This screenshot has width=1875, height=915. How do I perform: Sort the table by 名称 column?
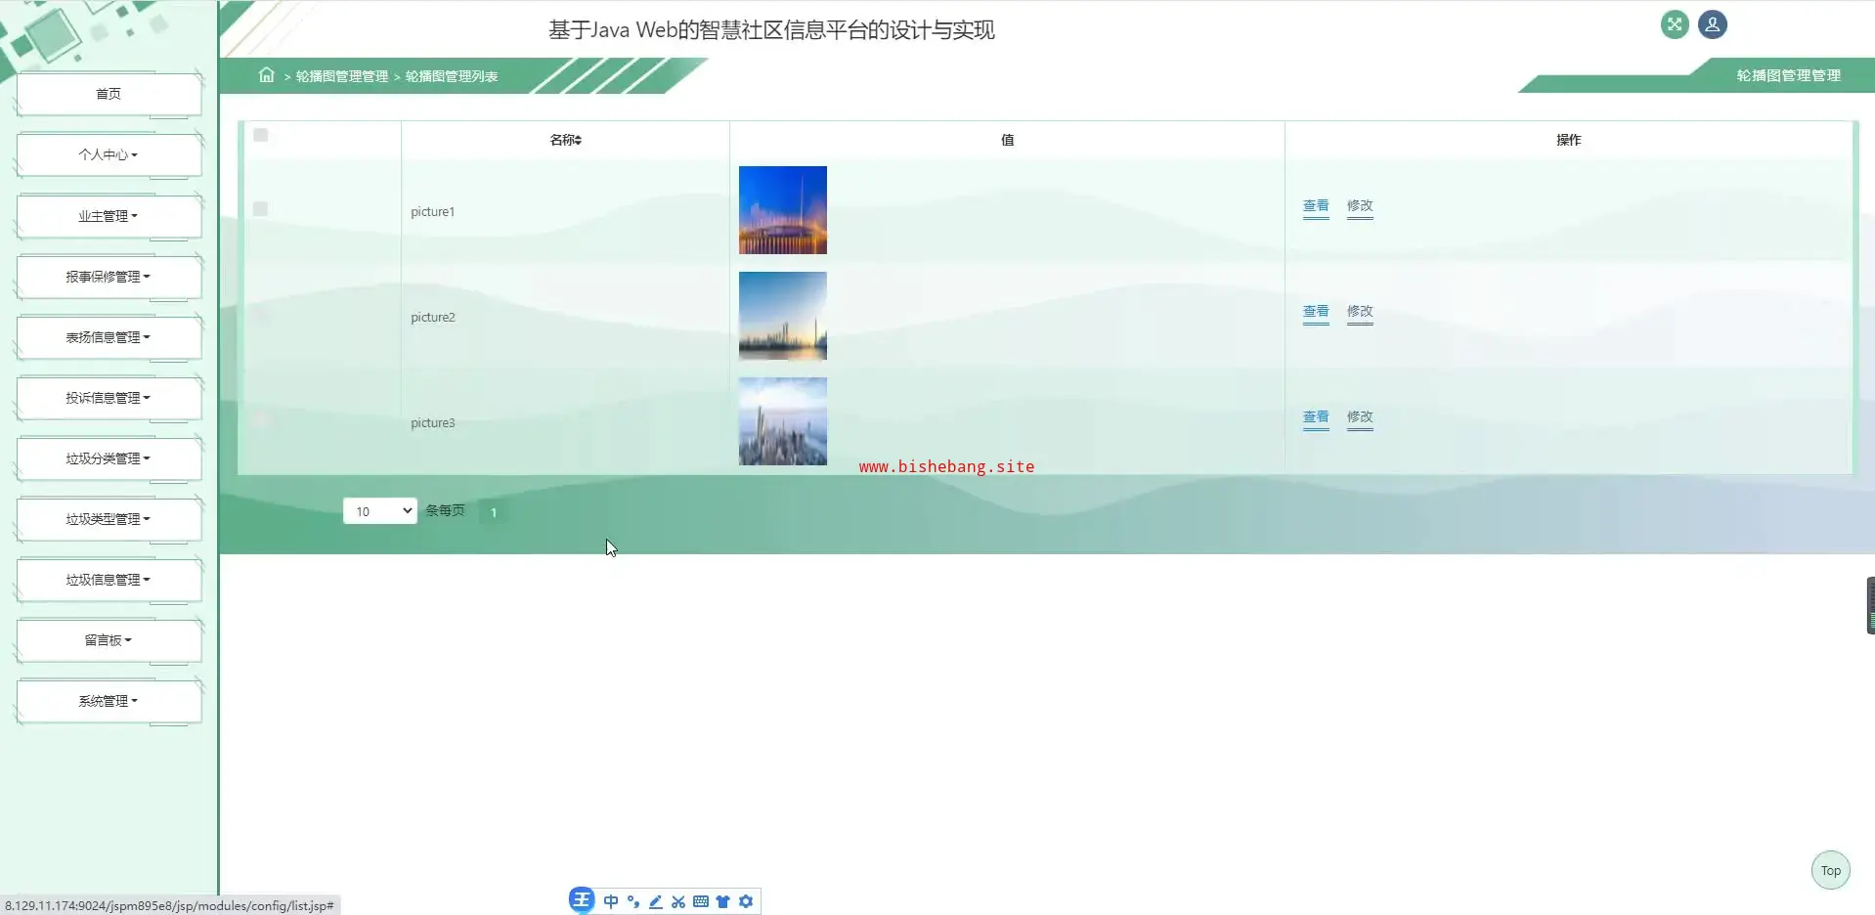565,140
